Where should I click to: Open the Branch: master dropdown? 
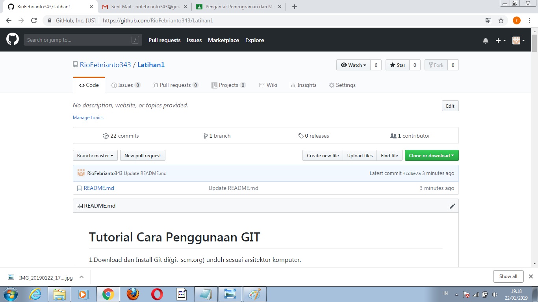[95, 155]
